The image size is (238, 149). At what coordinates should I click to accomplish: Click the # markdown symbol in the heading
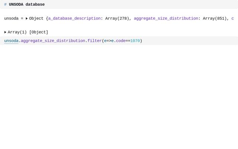tap(5, 4)
